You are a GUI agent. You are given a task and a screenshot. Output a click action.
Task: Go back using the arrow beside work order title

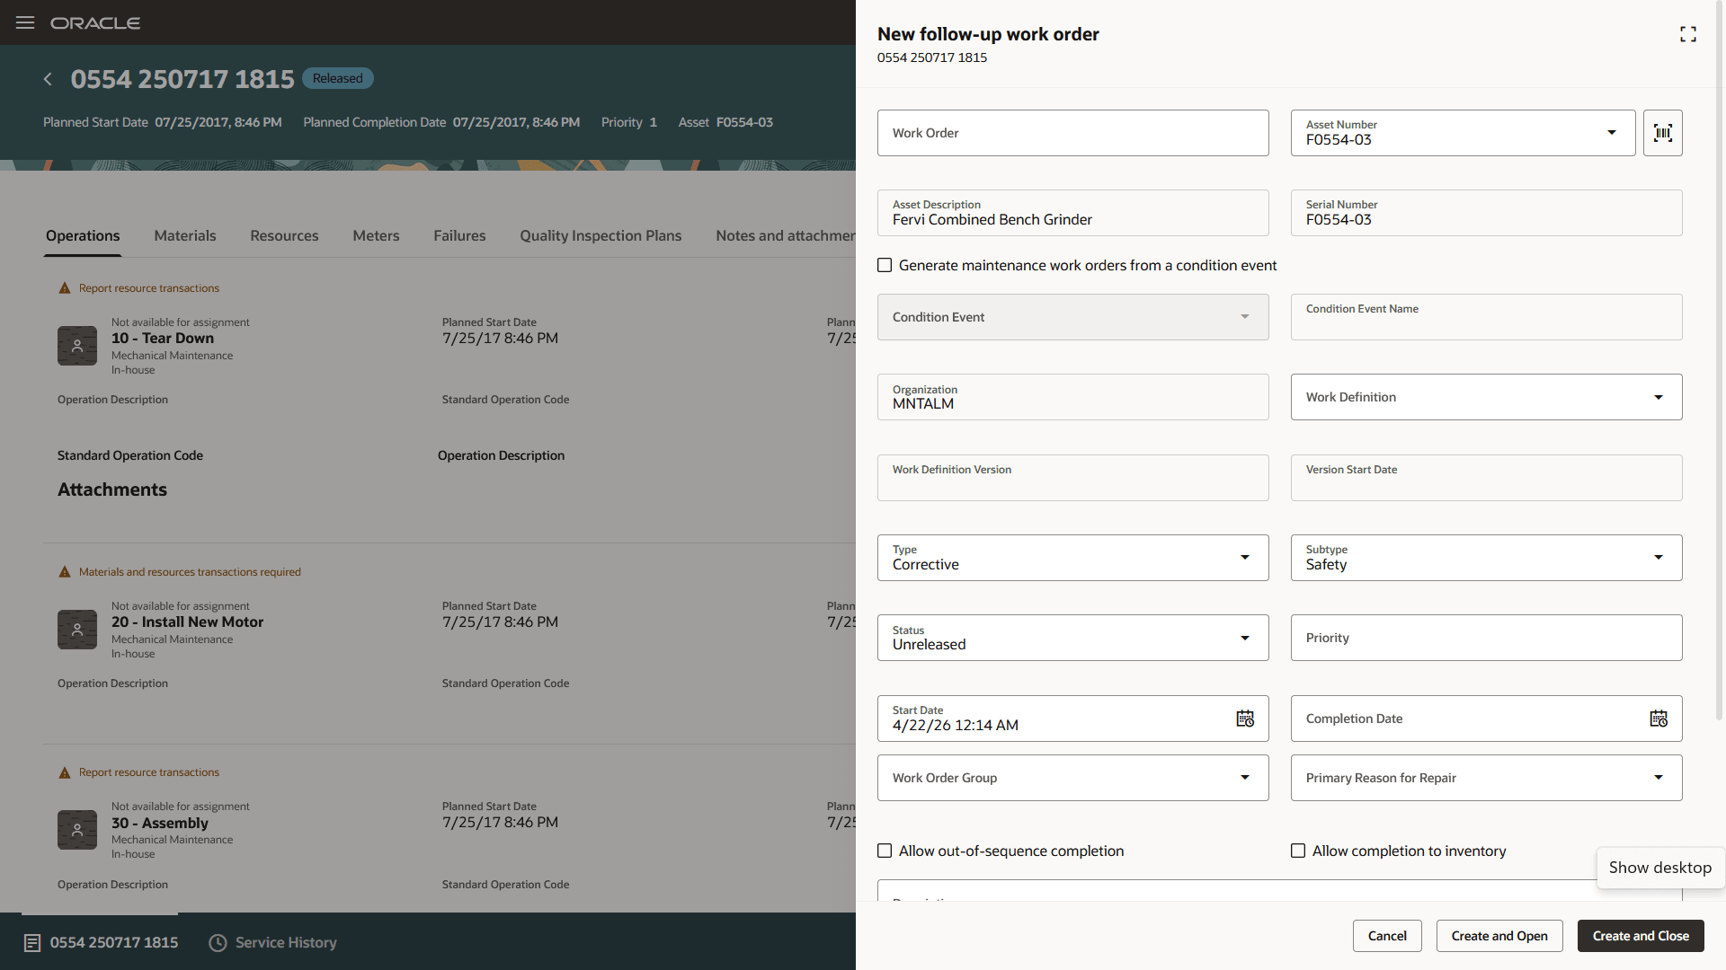[x=48, y=79]
